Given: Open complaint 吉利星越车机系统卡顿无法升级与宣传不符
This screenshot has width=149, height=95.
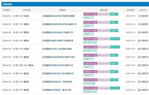Looking at the screenshot, I should 60,24.
